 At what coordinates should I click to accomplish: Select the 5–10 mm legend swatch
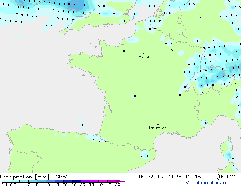pyautogui.click(x=41, y=181)
